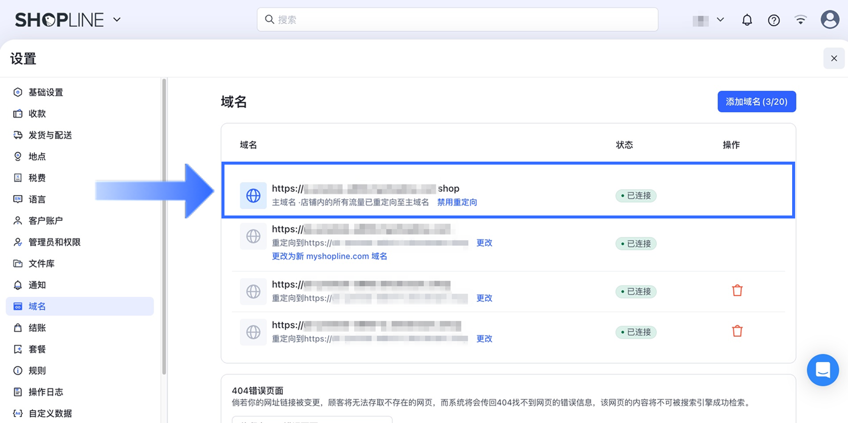Delete the third domain using trash icon
The height and width of the screenshot is (423, 848).
click(737, 290)
